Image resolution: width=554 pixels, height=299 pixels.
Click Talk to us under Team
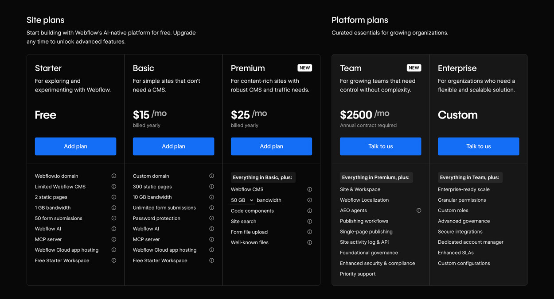click(x=380, y=146)
